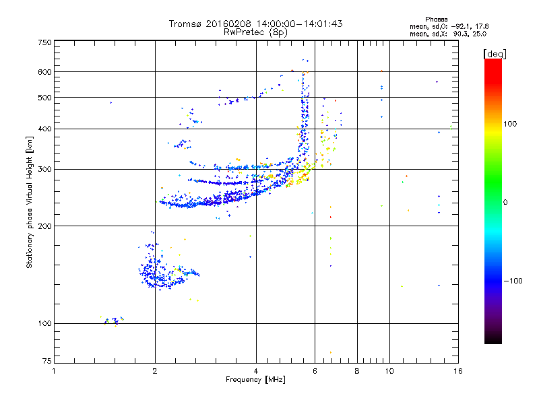
Task: Click the 'Stationary phase Virtual Height [km]' axis label
Action: [x=30, y=203]
